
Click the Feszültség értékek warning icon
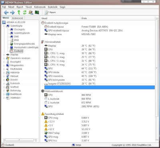[43, 114]
